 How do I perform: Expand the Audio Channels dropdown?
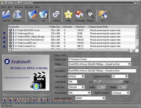[128, 93]
